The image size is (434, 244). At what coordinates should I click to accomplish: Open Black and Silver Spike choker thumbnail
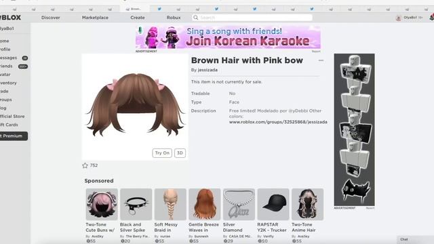pos(136,204)
